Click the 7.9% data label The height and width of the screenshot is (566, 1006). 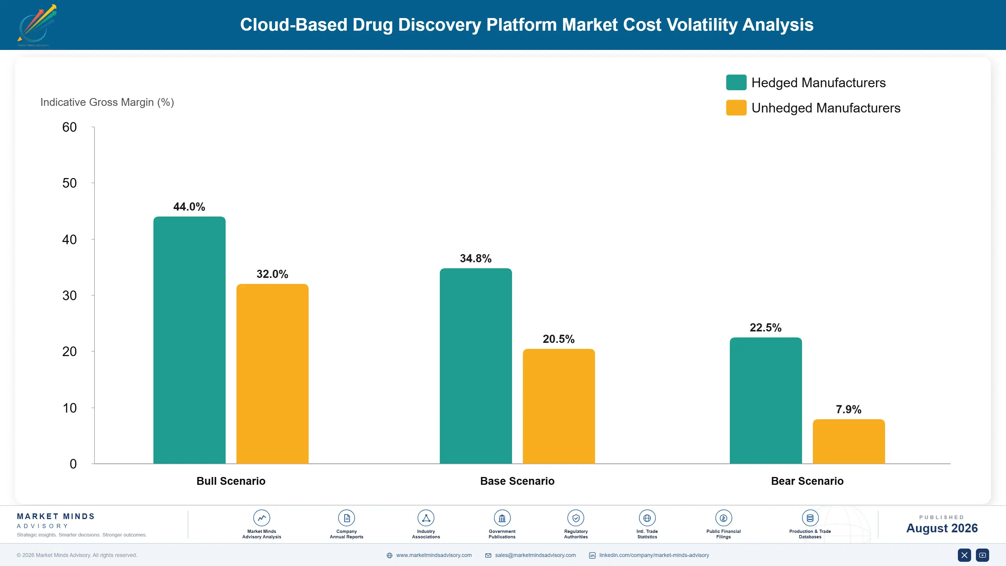(x=849, y=410)
